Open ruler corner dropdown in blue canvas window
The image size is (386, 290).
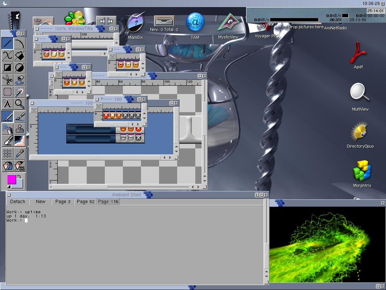pos(34,110)
